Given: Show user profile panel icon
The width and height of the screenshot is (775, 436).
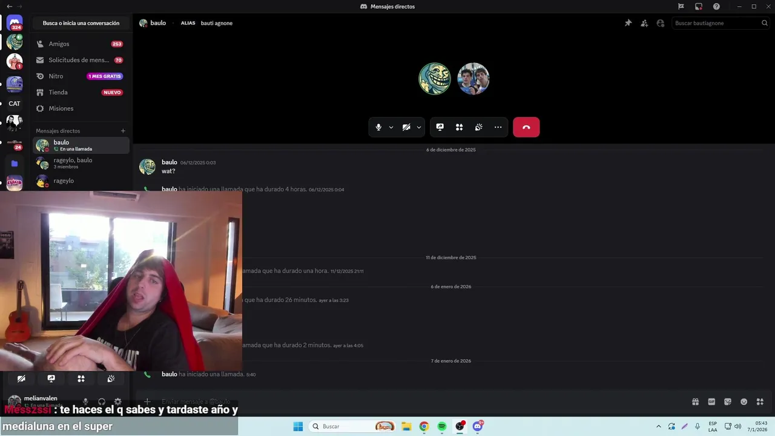Looking at the screenshot, I should pyautogui.click(x=661, y=23).
